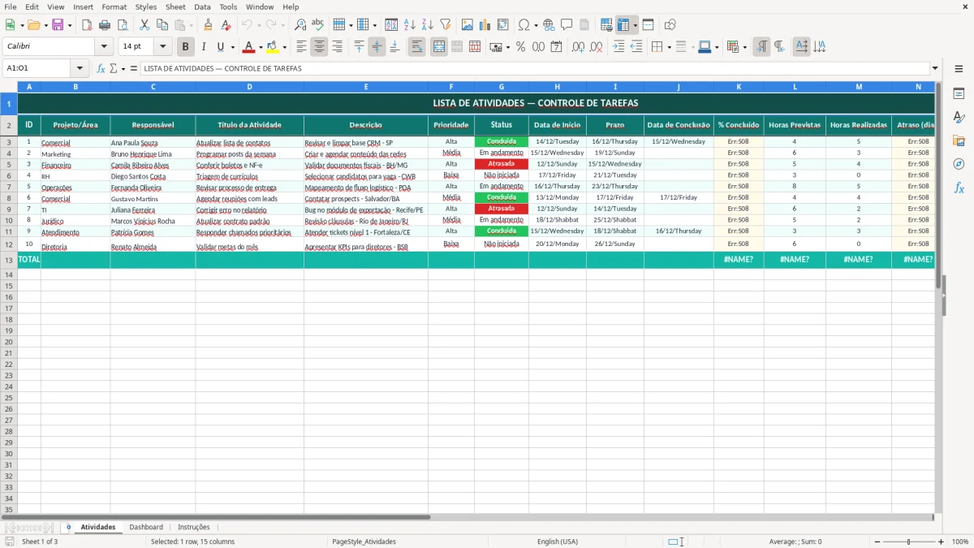Apply the red font color swatch
This screenshot has width=974, height=548.
coord(248,47)
